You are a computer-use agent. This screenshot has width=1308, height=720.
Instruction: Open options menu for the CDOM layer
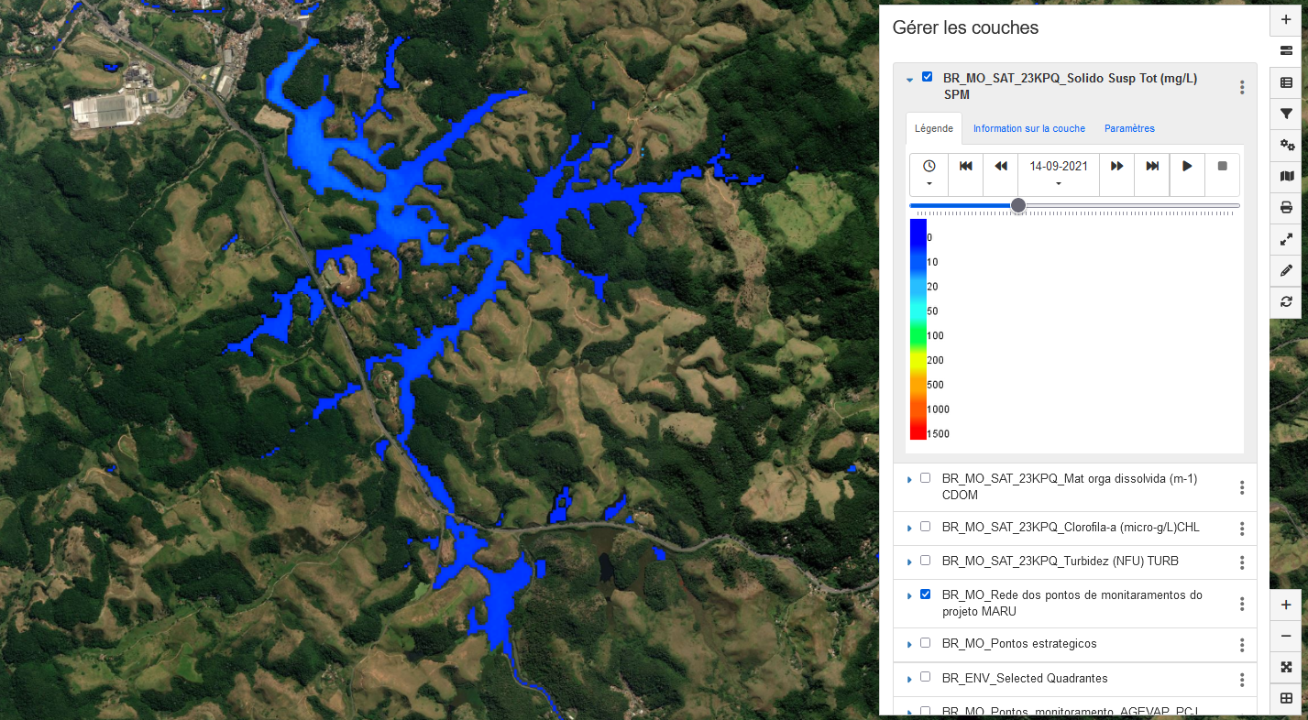tap(1242, 487)
